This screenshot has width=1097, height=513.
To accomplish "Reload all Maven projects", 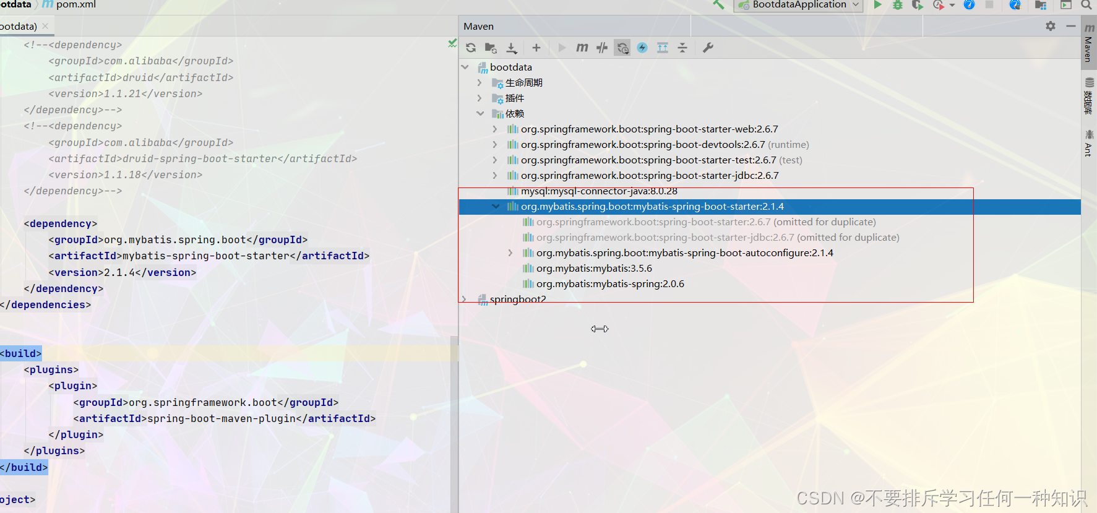I will [471, 48].
